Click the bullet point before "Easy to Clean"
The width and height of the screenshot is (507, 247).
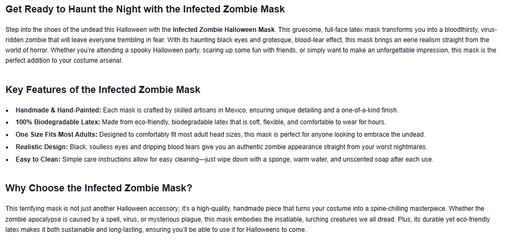tap(7, 159)
